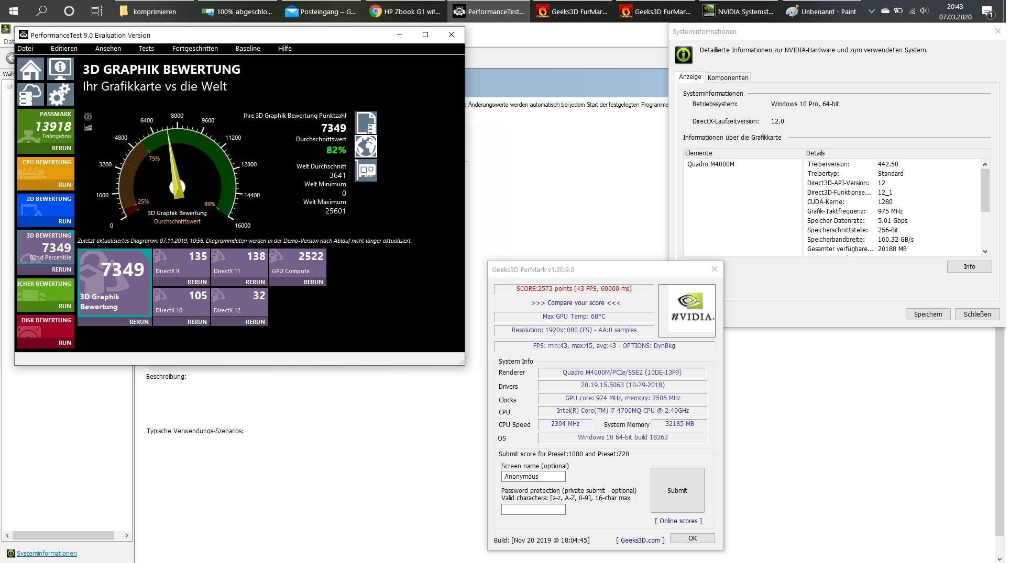This screenshot has width=1010, height=563.
Task: Click the baseline document icon beside score
Action: point(366,123)
